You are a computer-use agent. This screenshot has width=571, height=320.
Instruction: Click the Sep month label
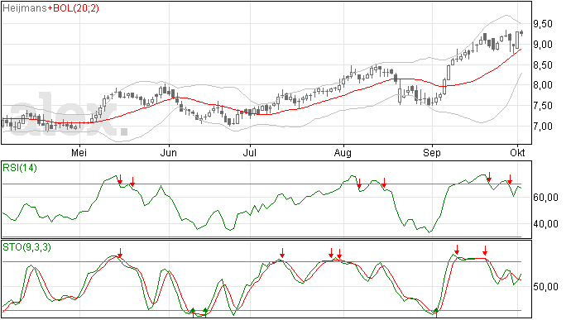click(x=432, y=152)
